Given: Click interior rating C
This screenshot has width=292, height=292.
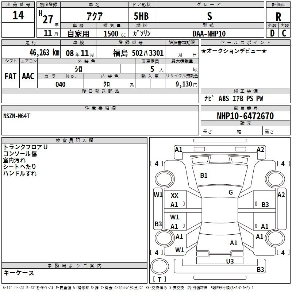Looking at the screenshot, I should [284, 33].
